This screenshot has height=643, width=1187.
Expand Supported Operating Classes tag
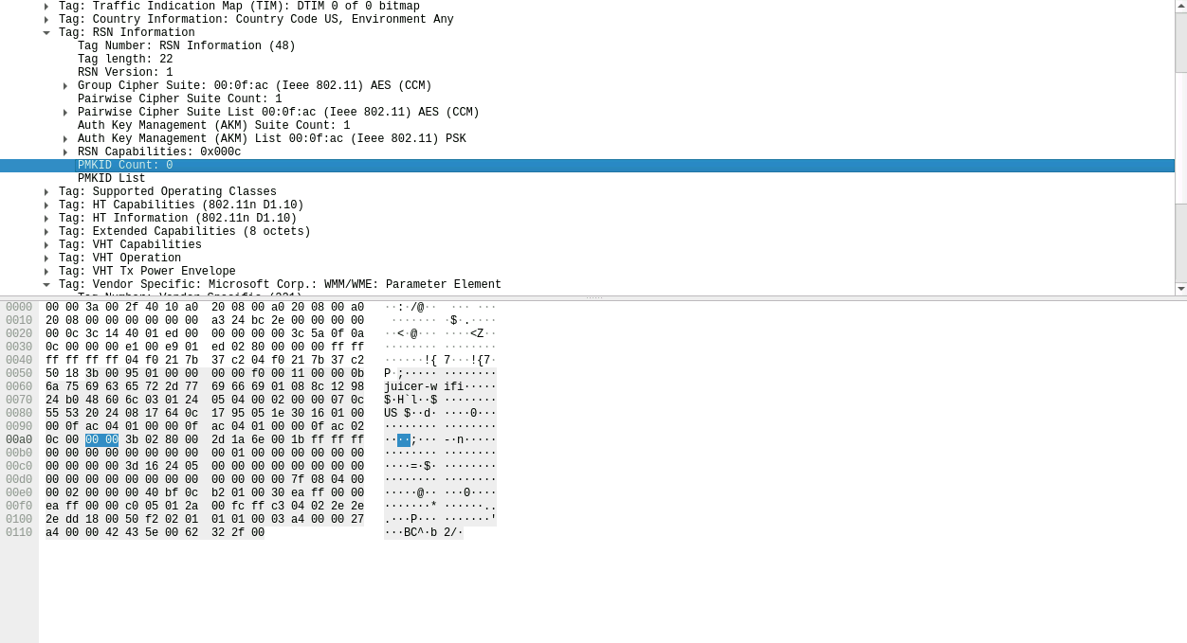coord(46,191)
